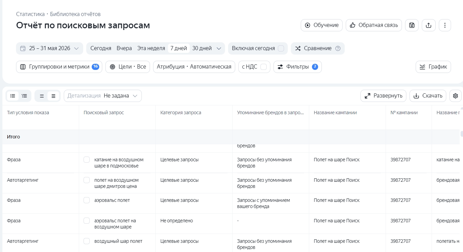Open table settings gear icon
This screenshot has height=252, width=463.
click(455, 96)
